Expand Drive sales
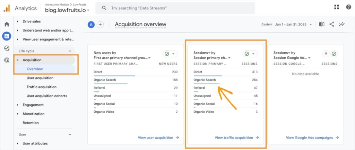 (x=18, y=21)
